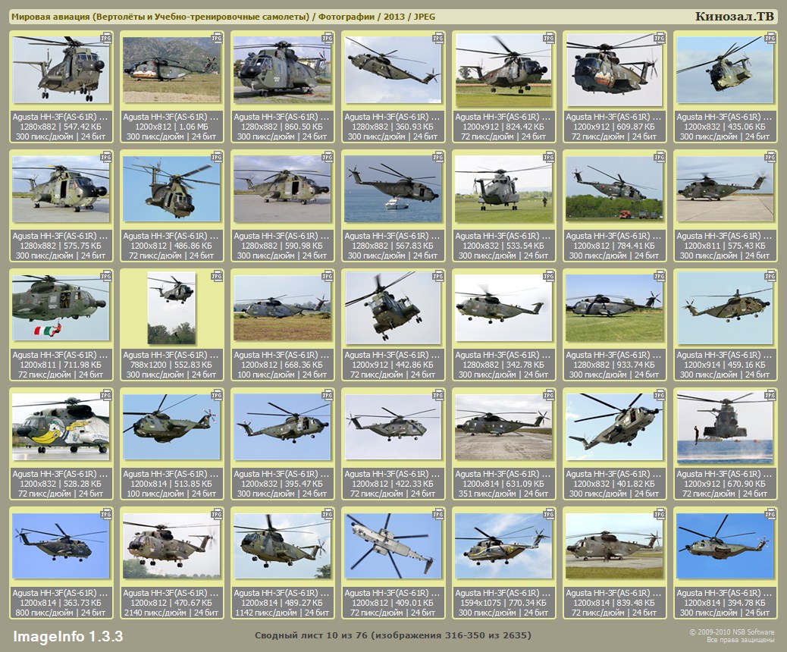Select the JPG icon on the 1594x1075 image
Image resolution: width=787 pixels, height=652 pixels.
click(550, 513)
